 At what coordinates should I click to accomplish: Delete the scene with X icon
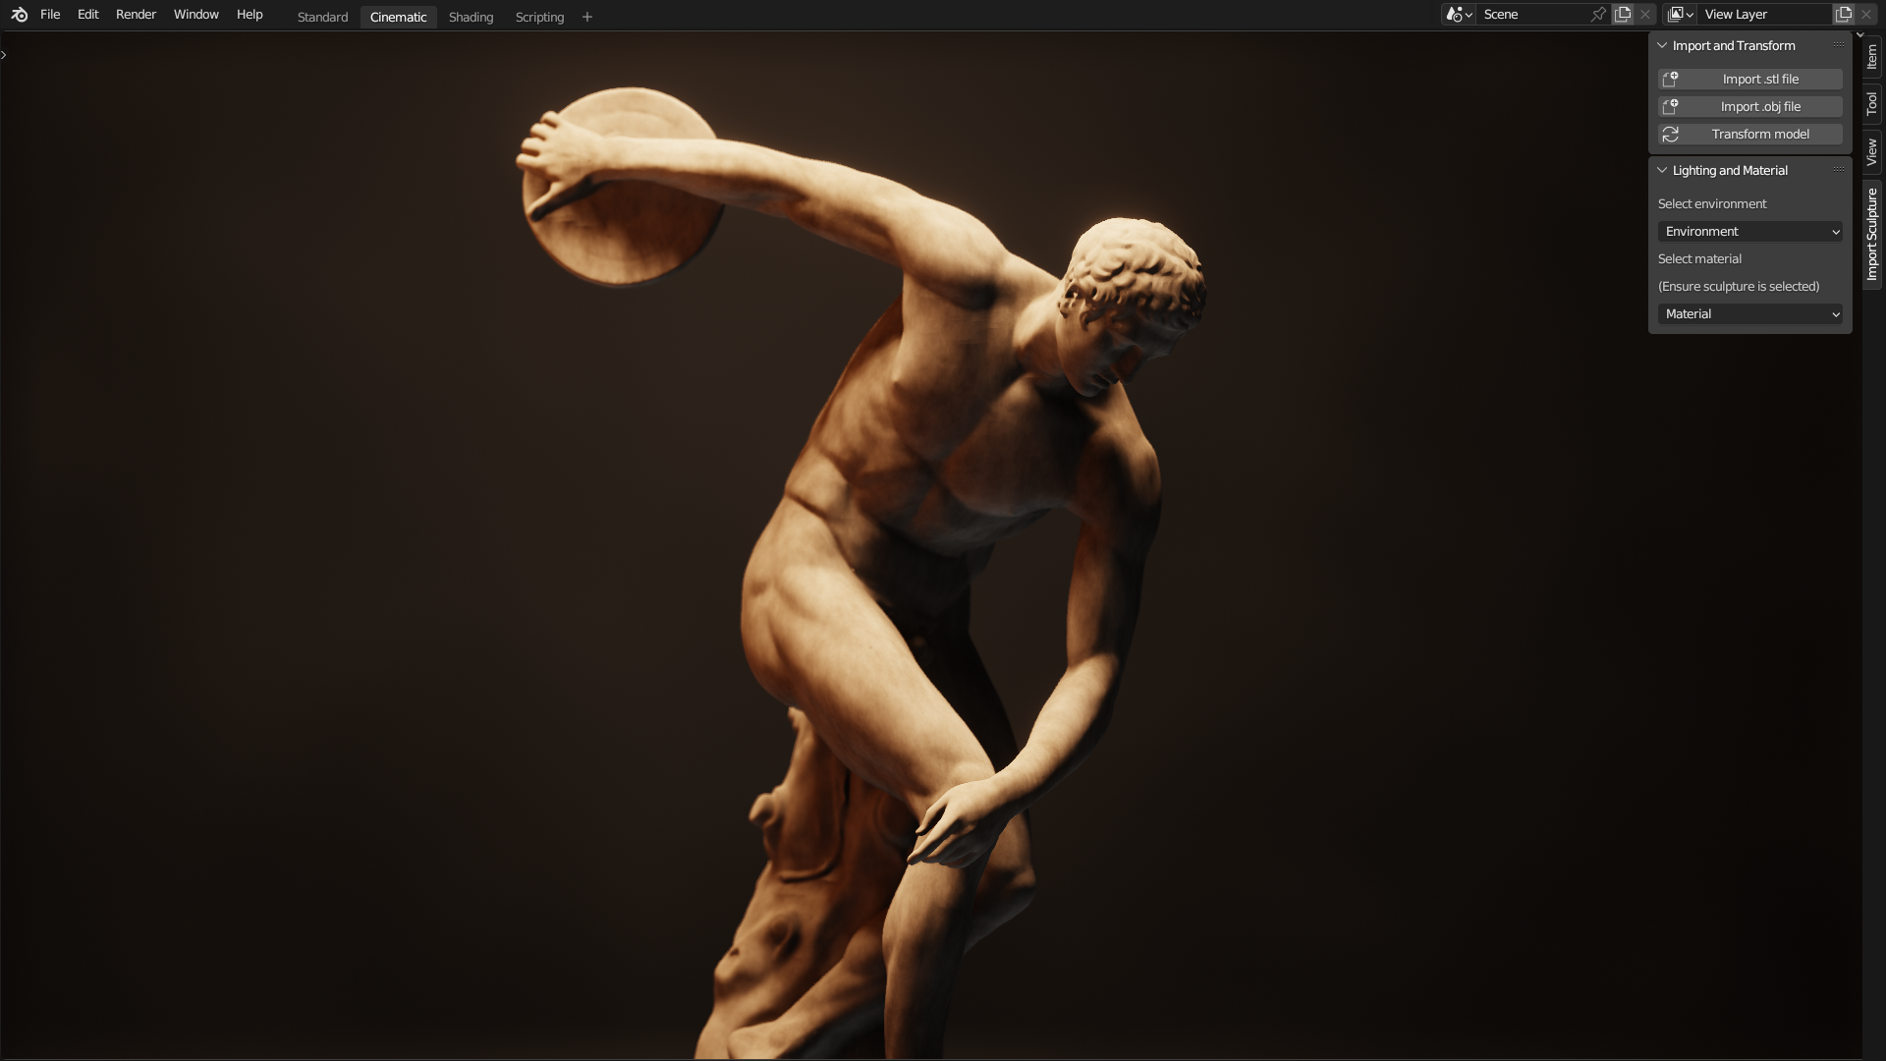tap(1645, 15)
